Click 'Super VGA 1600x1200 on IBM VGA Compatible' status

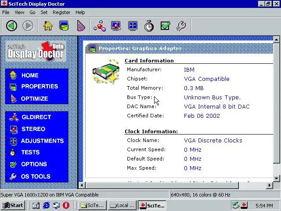pos(50,195)
